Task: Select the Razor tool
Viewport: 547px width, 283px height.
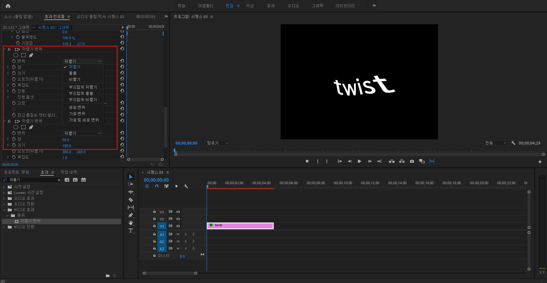Action: tap(131, 200)
